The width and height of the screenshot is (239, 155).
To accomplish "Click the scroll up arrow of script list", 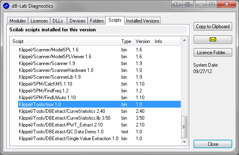I will [184, 41].
